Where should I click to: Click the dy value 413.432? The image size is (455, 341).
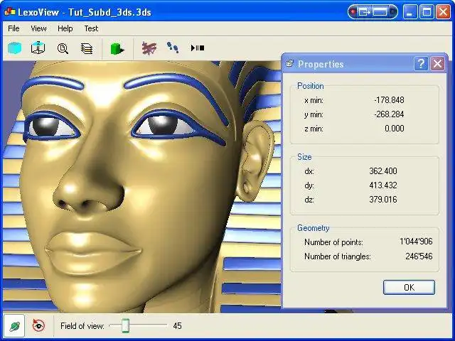[383, 185]
